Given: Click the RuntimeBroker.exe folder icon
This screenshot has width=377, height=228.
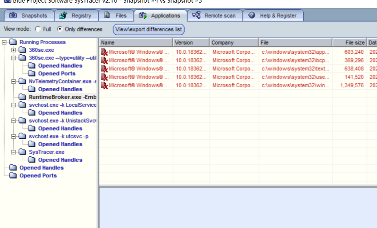Looking at the screenshot, I should 22,97.
